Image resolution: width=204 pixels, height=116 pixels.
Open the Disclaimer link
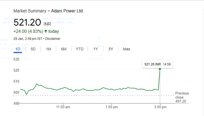(53, 39)
